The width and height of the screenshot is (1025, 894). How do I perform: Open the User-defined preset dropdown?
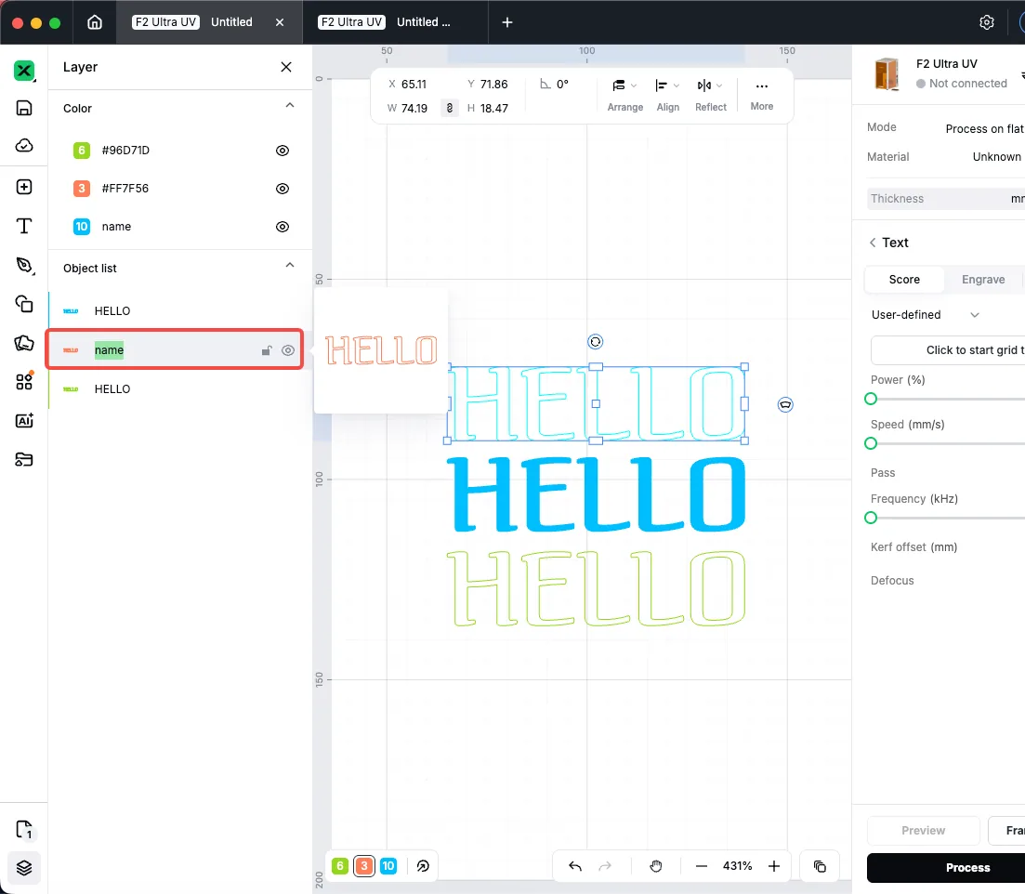click(926, 315)
